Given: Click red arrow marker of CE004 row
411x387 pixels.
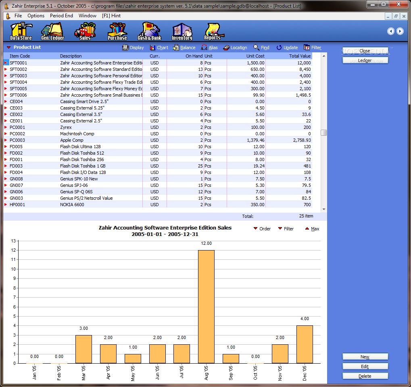Looking at the screenshot, I should click(6, 101).
